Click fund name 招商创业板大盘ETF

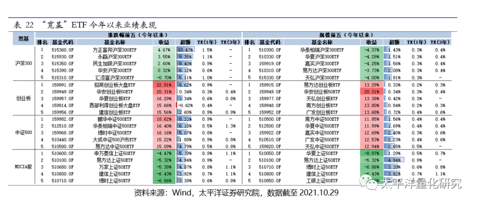(115, 85)
